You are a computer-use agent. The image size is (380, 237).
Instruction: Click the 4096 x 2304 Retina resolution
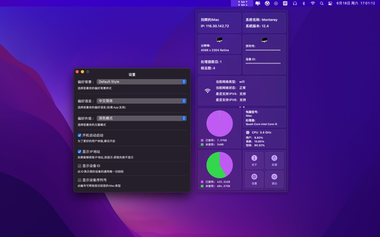(215, 50)
